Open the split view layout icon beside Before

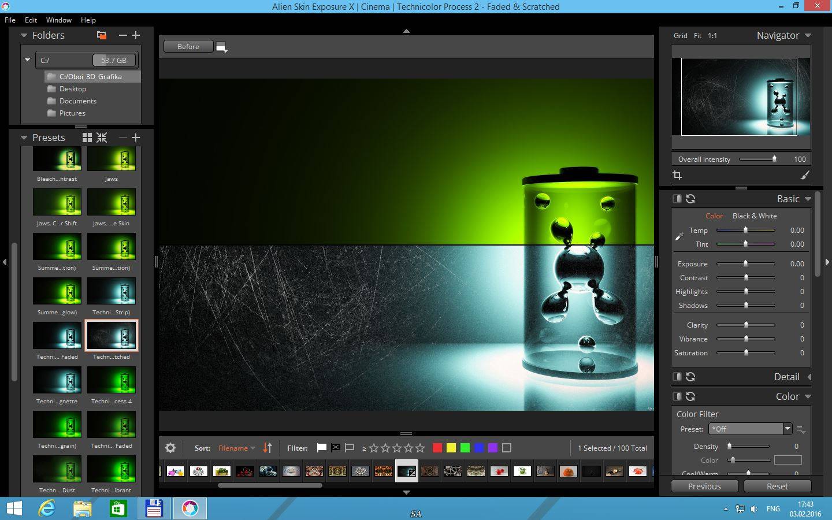(222, 47)
